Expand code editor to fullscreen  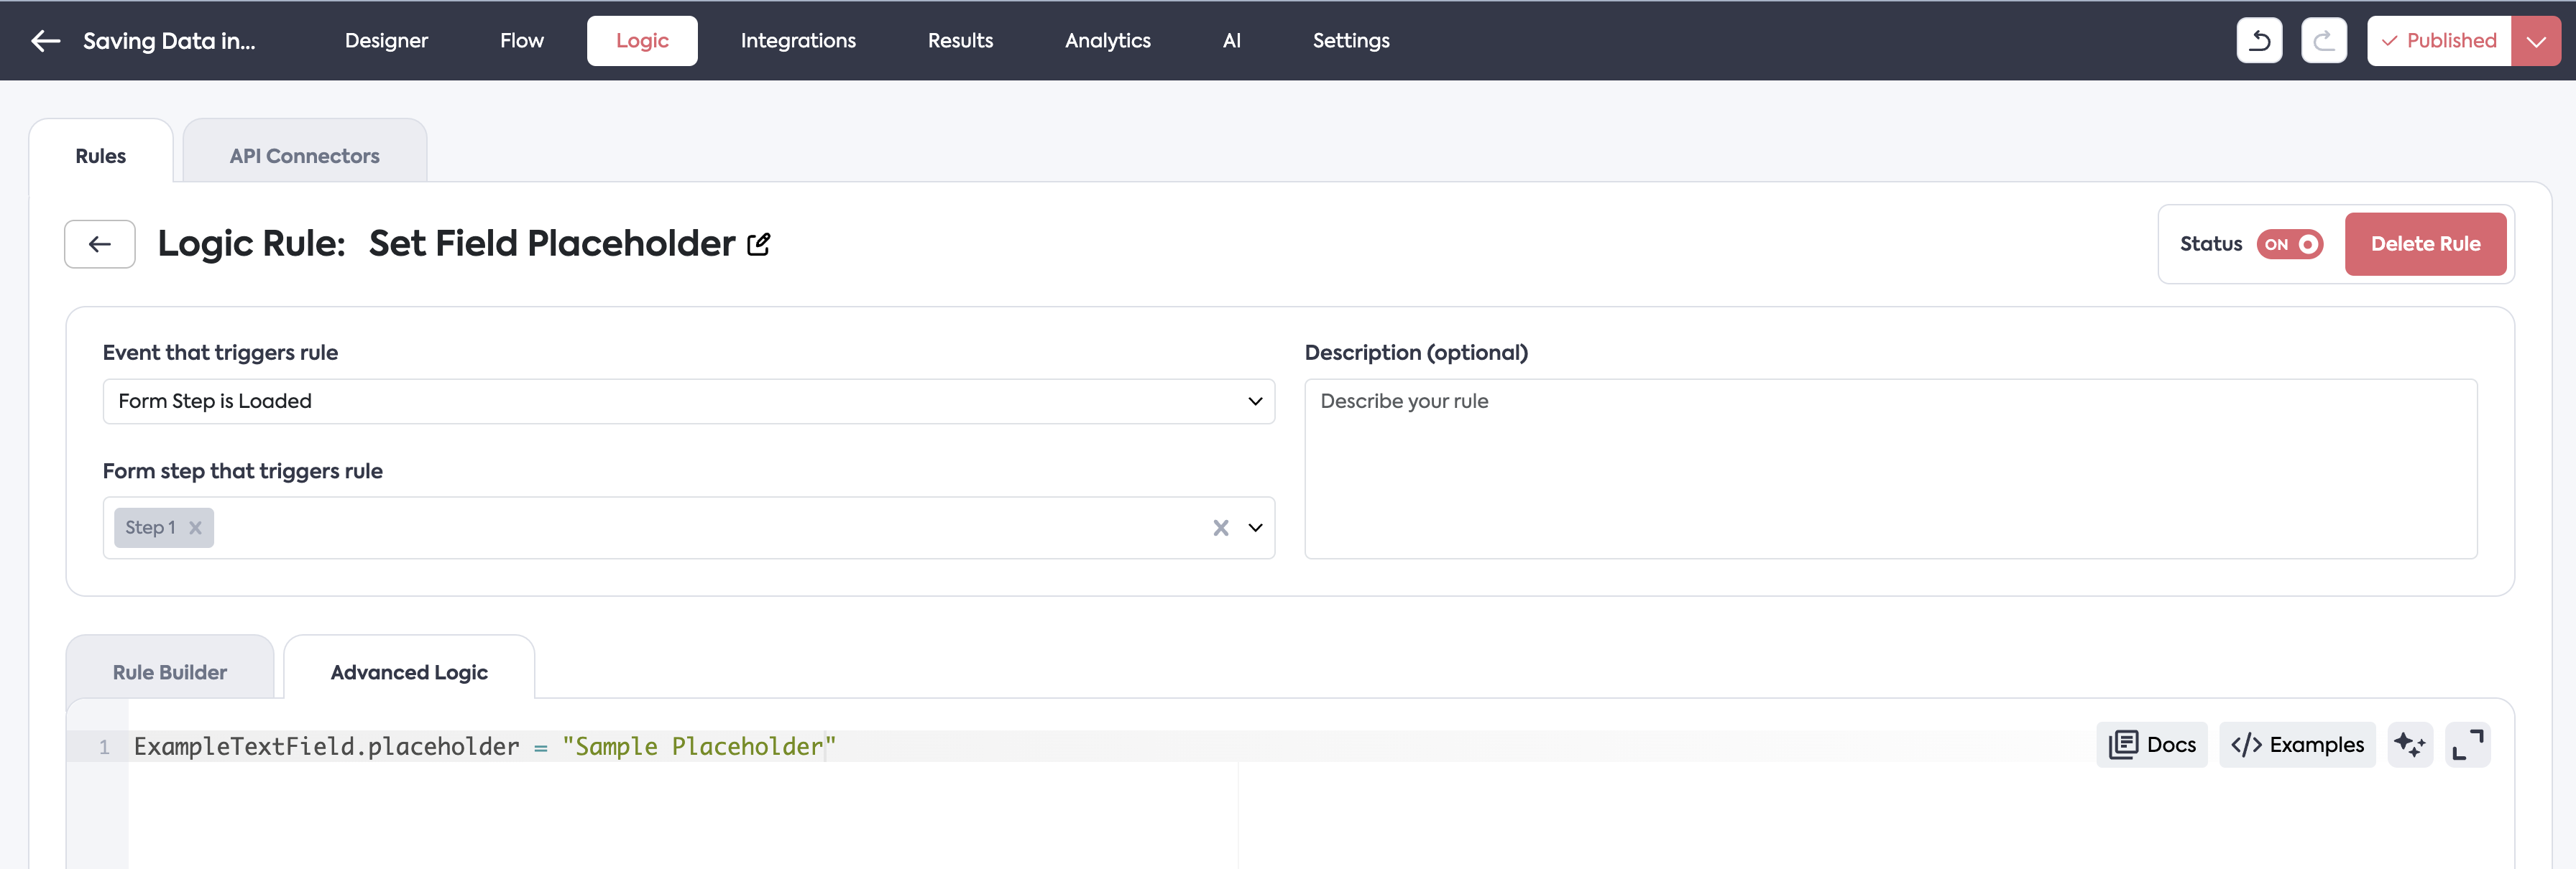click(2467, 745)
